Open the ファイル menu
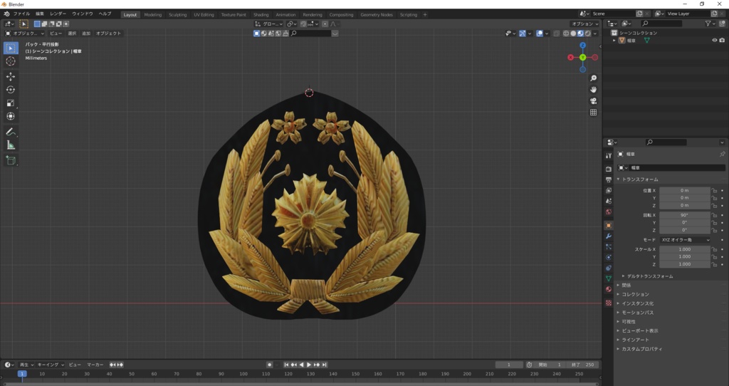Screen dimensions: 729x386 (21, 14)
